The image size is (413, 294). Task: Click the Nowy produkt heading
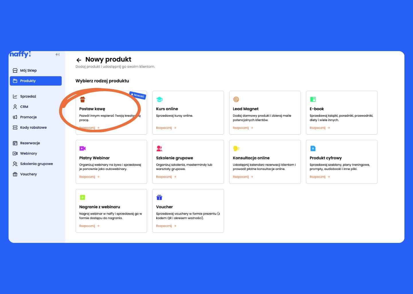(x=108, y=59)
